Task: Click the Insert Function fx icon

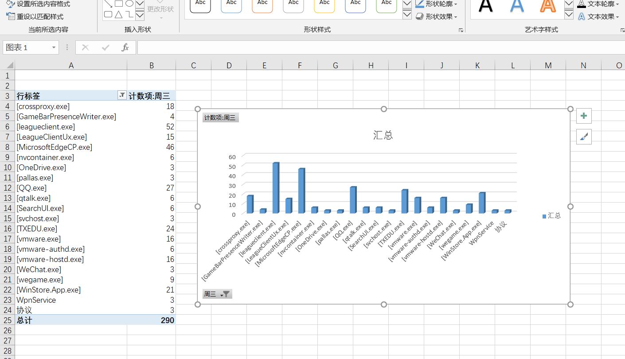Action: click(x=125, y=47)
